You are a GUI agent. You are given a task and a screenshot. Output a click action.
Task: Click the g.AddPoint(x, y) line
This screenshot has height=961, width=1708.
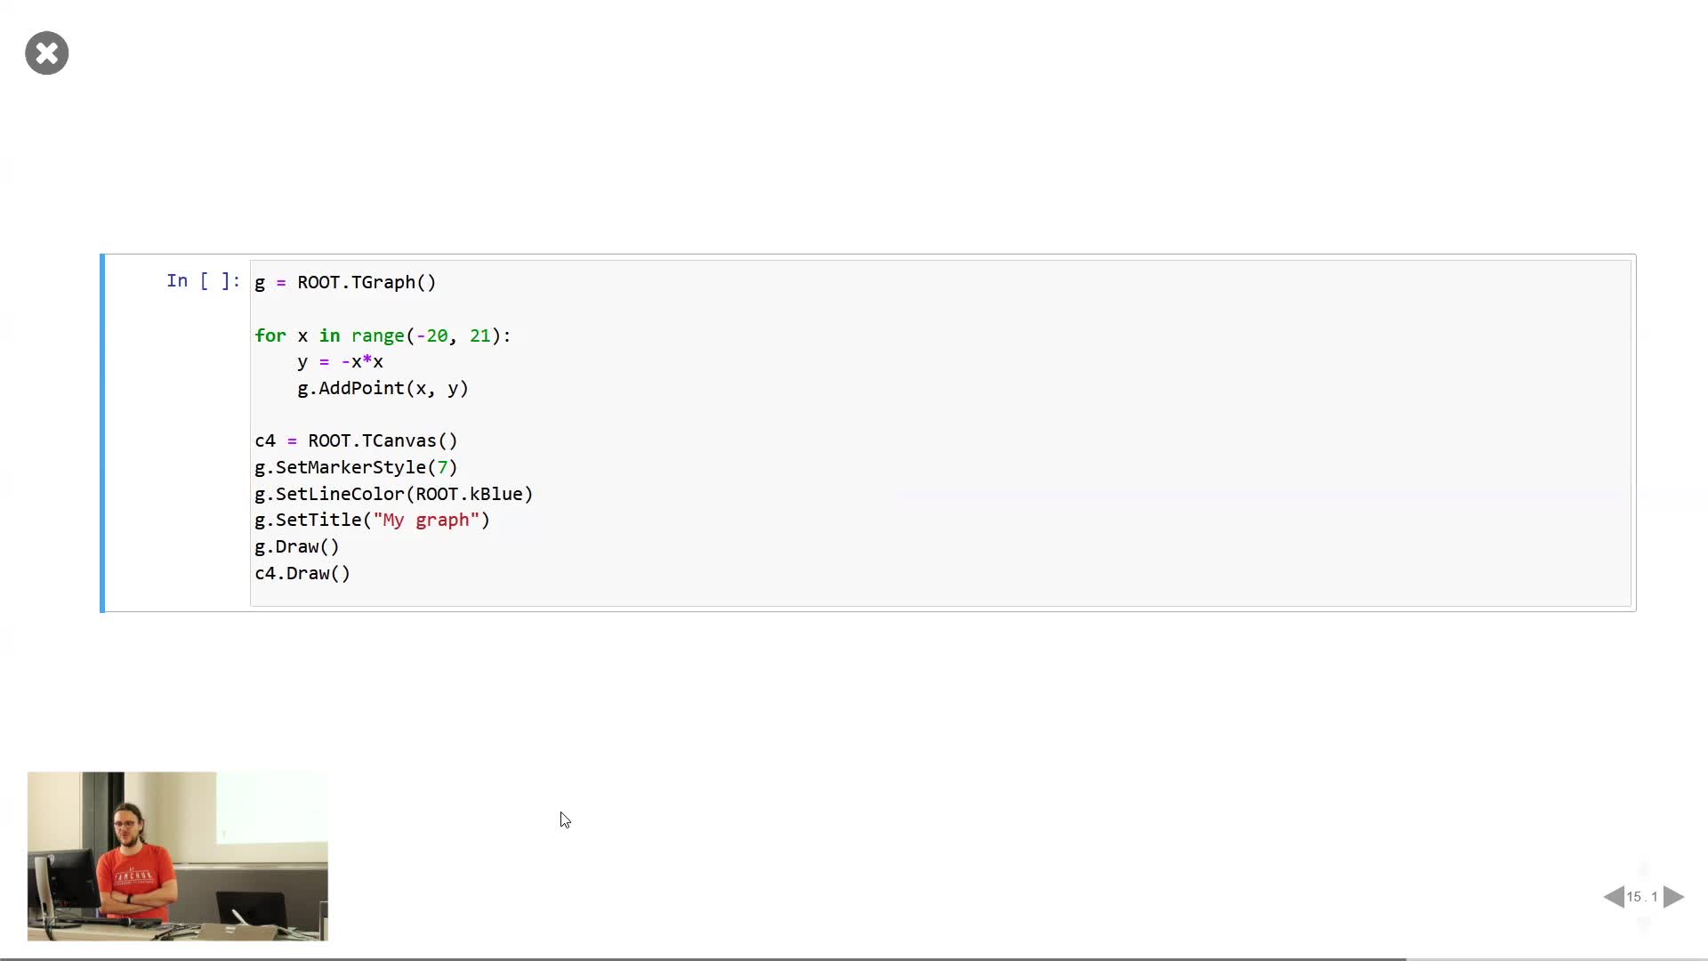tap(383, 389)
